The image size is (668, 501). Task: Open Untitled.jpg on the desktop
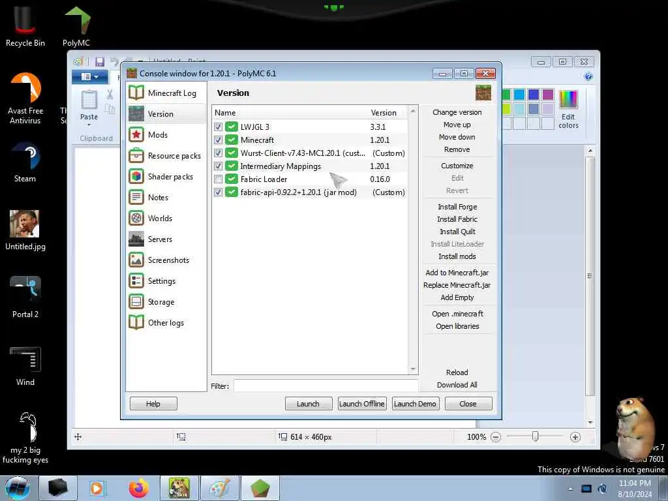(25, 230)
